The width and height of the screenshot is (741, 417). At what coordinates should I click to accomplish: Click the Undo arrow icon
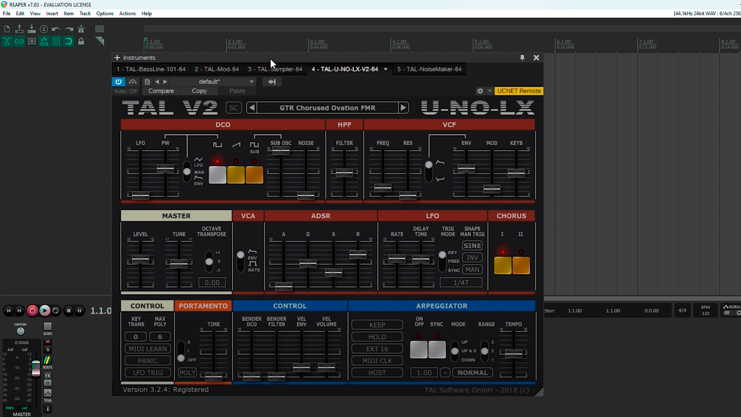click(56, 29)
